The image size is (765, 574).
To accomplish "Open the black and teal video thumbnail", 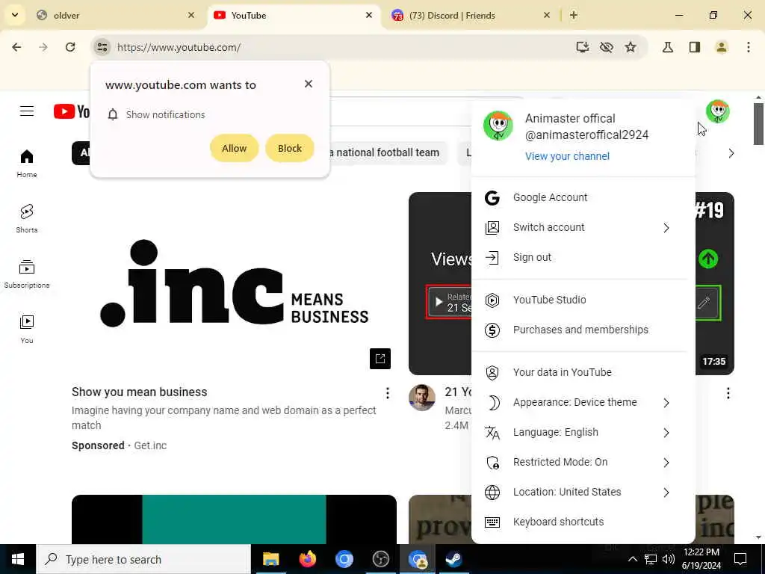I will point(234,519).
